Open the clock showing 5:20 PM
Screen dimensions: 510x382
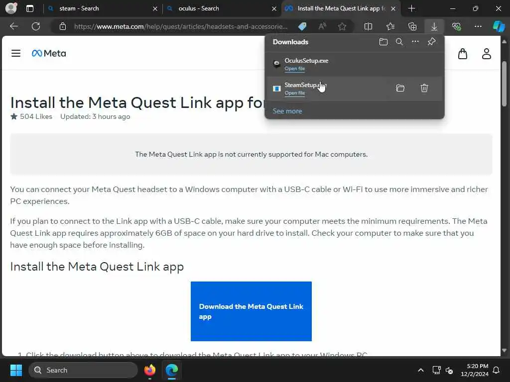click(x=475, y=370)
